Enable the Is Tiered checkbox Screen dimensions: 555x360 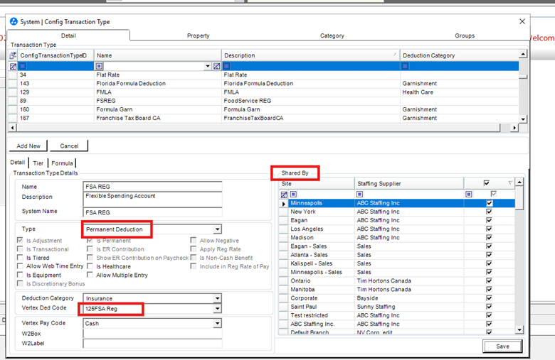(20, 258)
